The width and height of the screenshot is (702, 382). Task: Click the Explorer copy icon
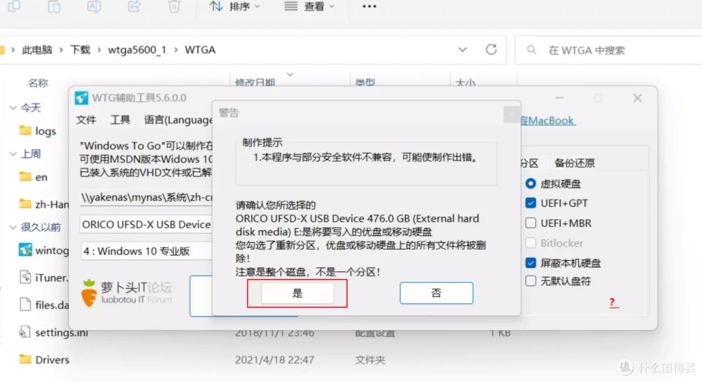[x=14, y=6]
